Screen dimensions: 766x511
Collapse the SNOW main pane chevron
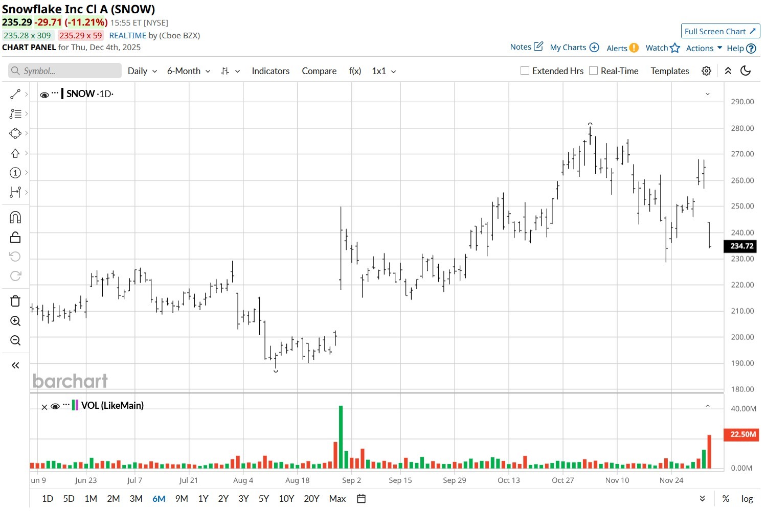pos(708,94)
